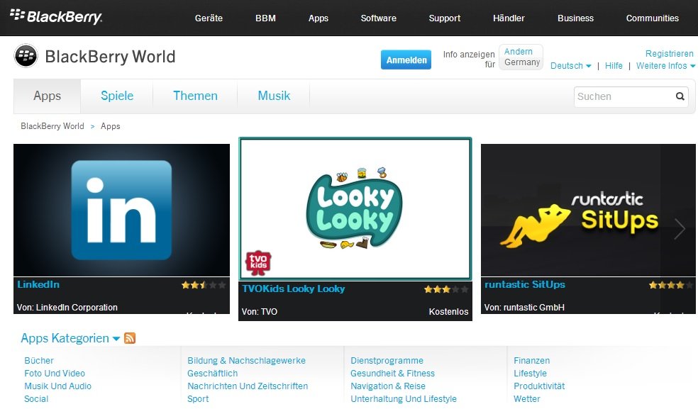Open the Bücher category

(x=39, y=361)
